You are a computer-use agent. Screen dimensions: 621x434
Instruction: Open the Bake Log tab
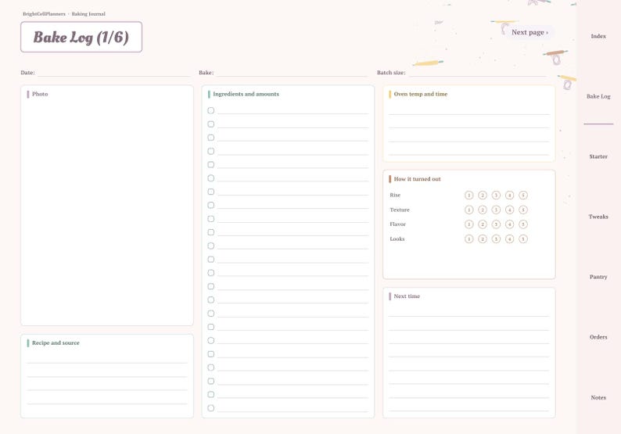(598, 96)
